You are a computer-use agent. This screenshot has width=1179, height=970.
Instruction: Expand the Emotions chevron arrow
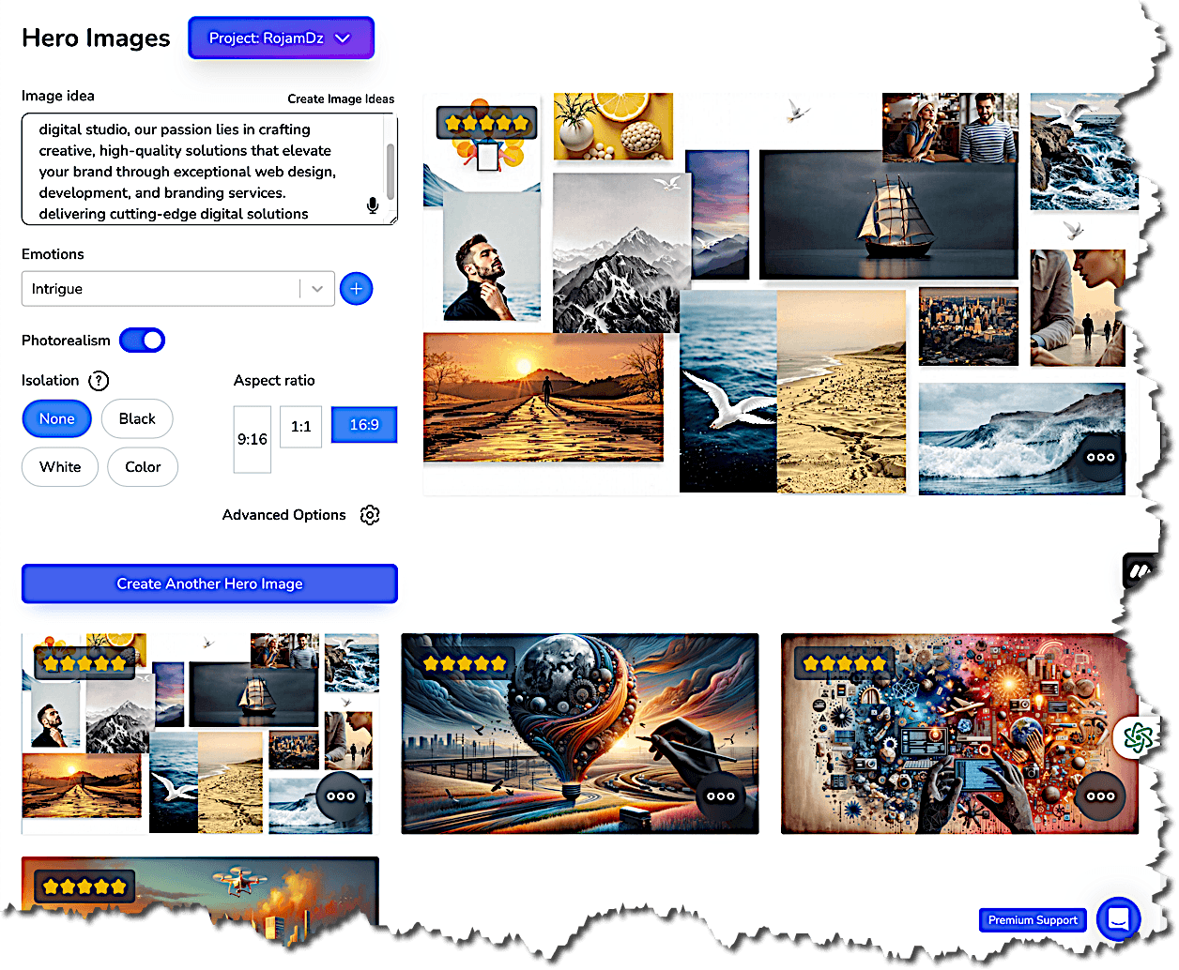[x=317, y=289]
